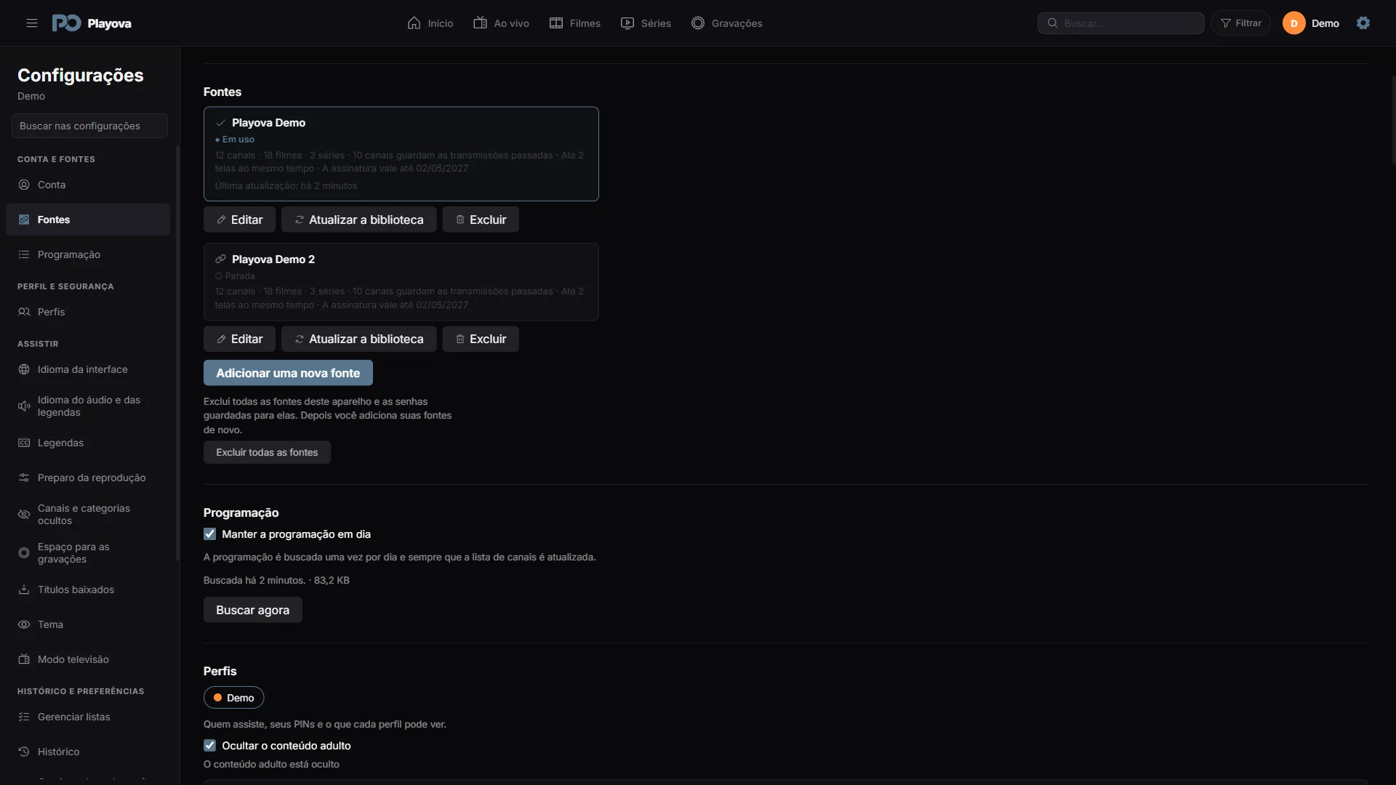This screenshot has height=785, width=1396.
Task: Open Títulos baixados settings
Action: tap(88, 589)
